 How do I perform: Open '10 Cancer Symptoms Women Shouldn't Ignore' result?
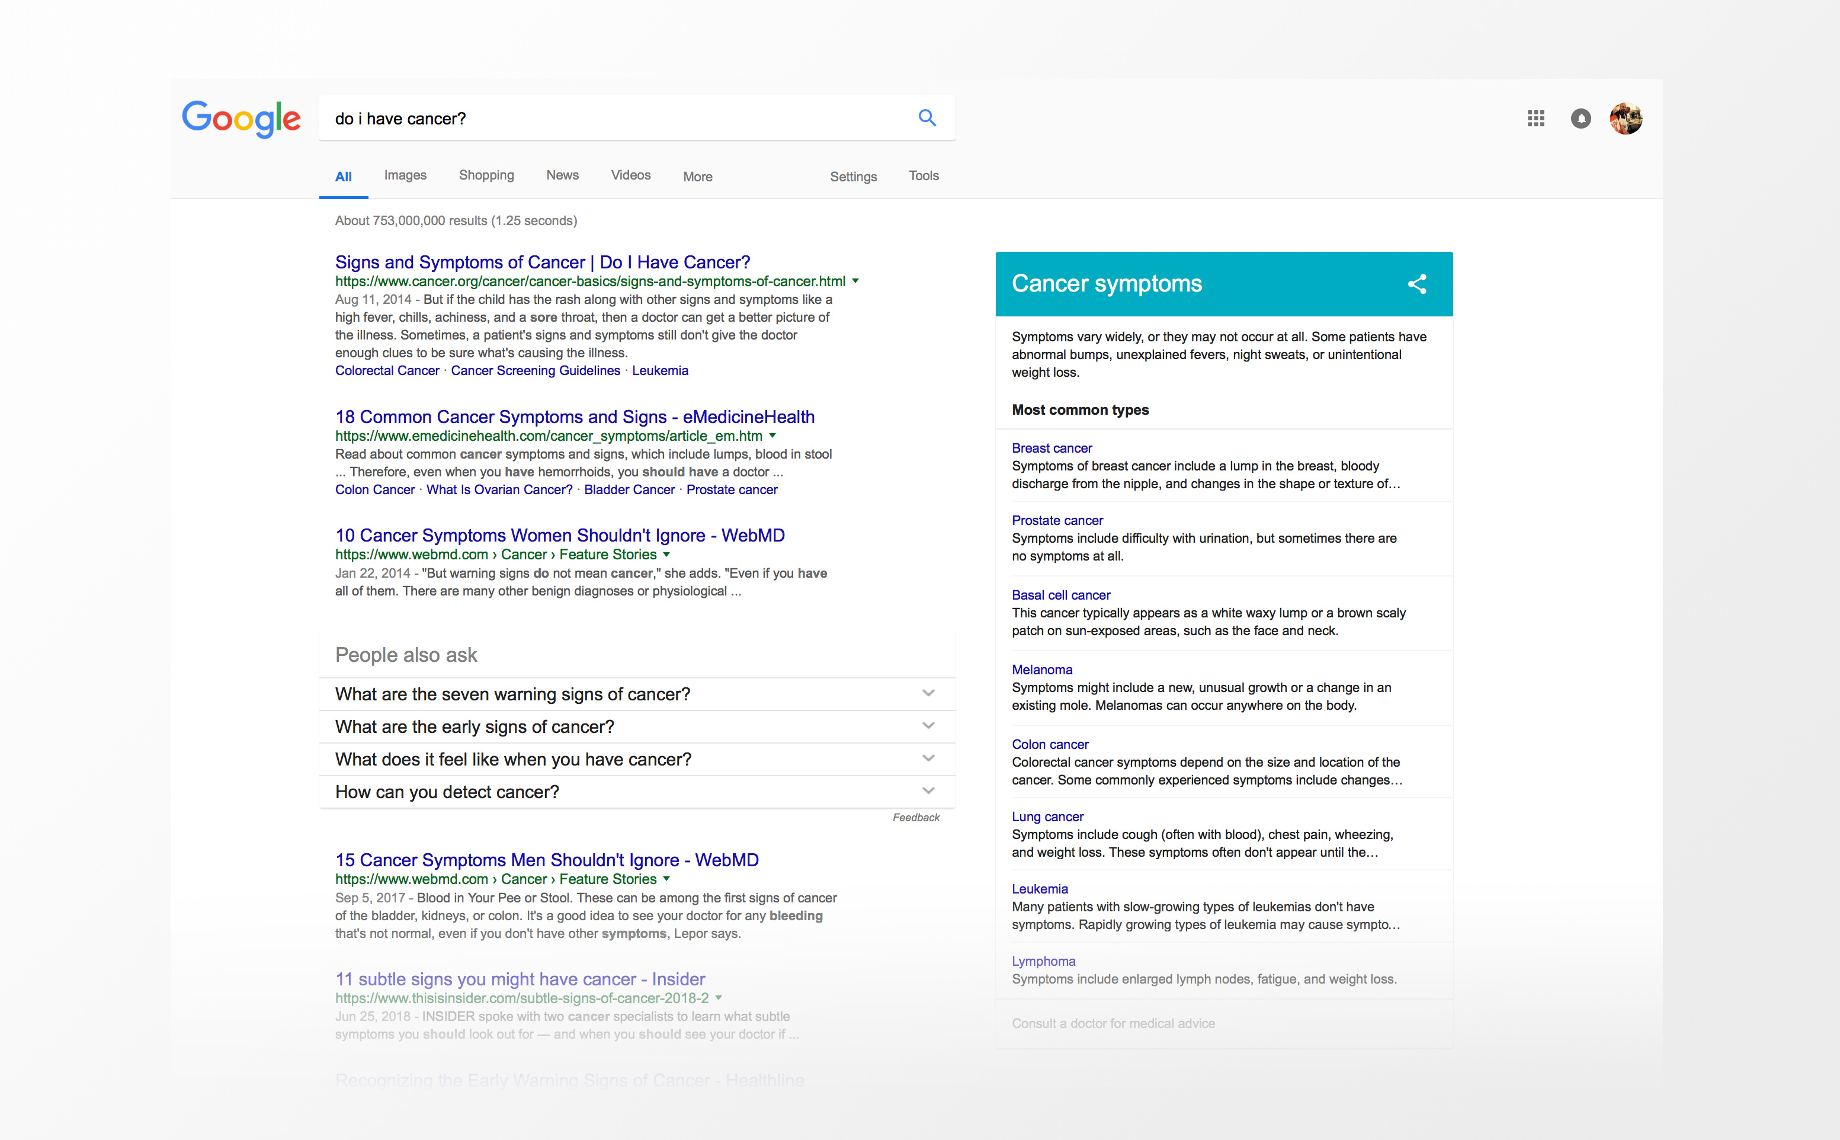tap(560, 535)
